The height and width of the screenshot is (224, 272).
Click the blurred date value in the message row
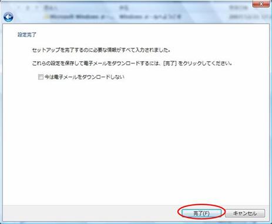tap(249, 17)
